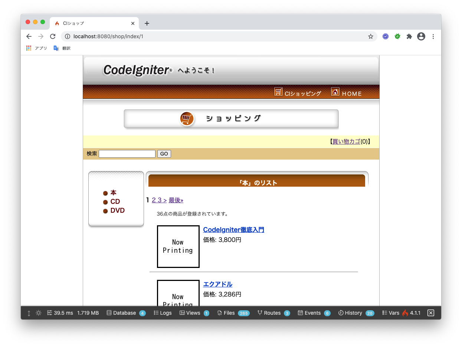462x347 pixels.
Task: View site information icon beside localhost URL
Action: tap(68, 36)
